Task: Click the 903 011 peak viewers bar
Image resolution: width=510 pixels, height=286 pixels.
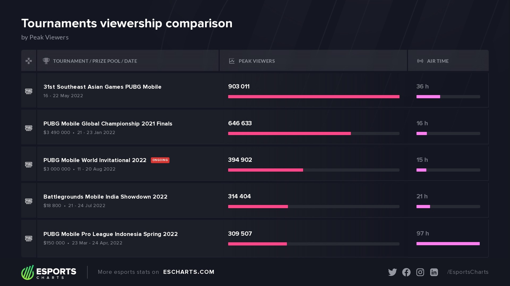Action: point(313,97)
